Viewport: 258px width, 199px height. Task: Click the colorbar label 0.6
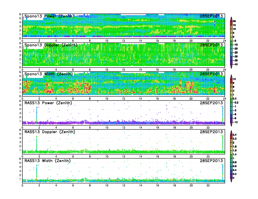(235, 166)
